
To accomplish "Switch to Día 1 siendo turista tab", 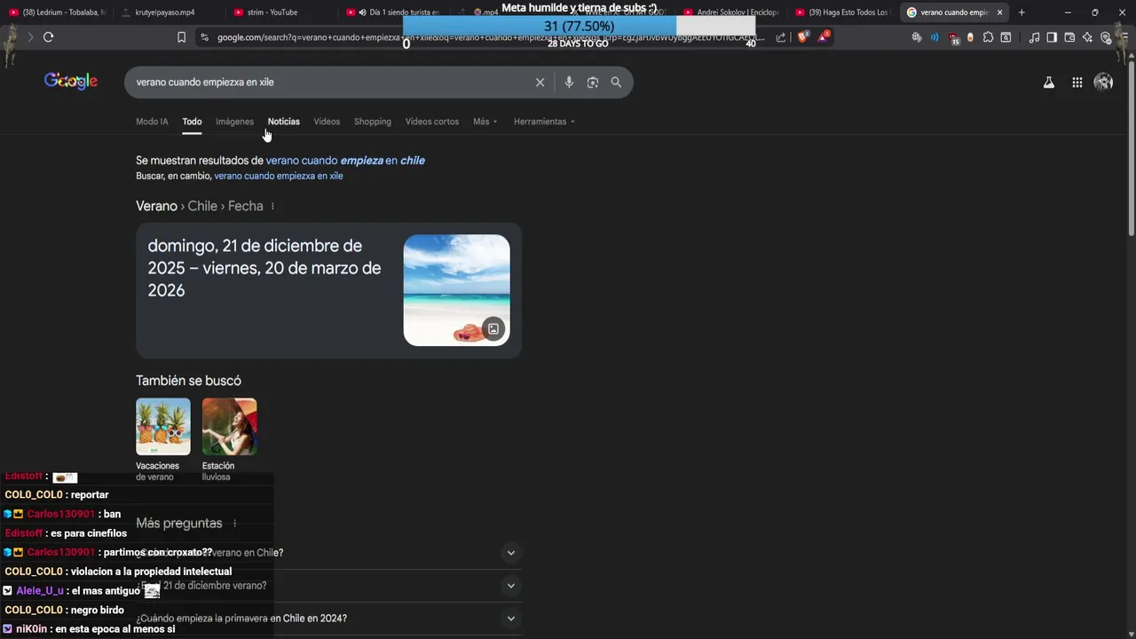I will (x=393, y=12).
